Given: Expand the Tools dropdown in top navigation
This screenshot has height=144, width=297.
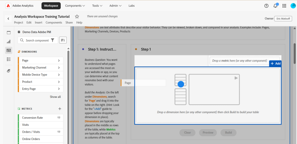Looking at the screenshot, I should point(97,6).
